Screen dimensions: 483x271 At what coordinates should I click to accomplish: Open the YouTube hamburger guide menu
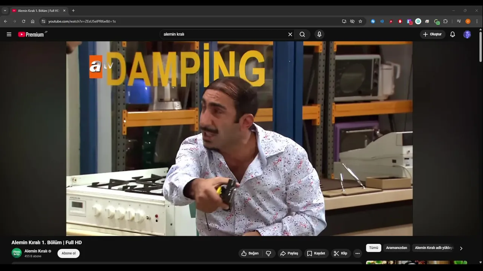click(9, 34)
